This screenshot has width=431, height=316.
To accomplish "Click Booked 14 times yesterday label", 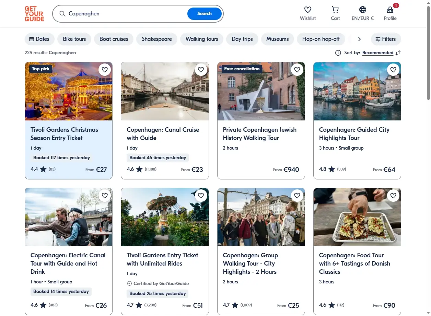I will click(61, 292).
